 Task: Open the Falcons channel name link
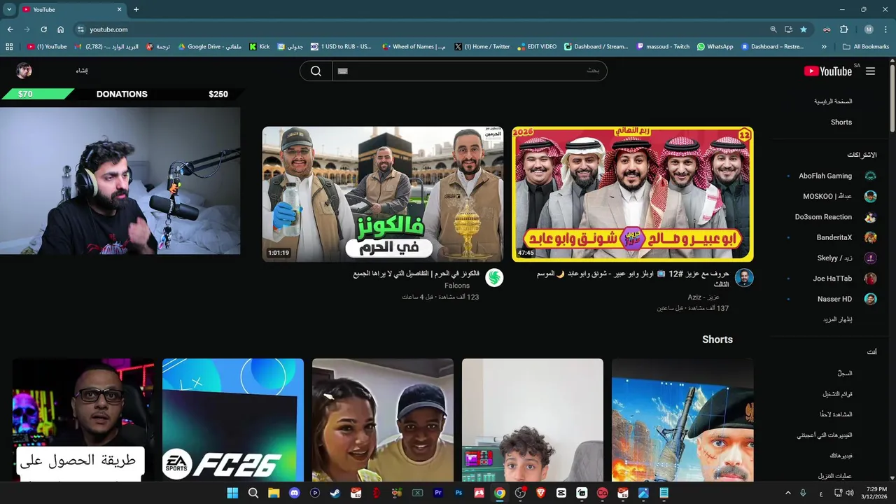click(457, 286)
